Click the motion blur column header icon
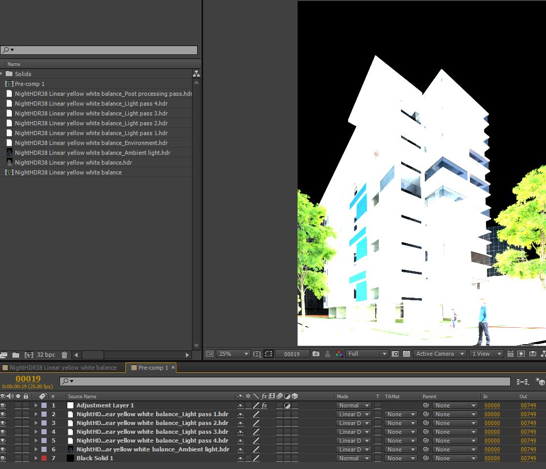Image resolution: width=546 pixels, height=469 pixels. click(x=279, y=396)
